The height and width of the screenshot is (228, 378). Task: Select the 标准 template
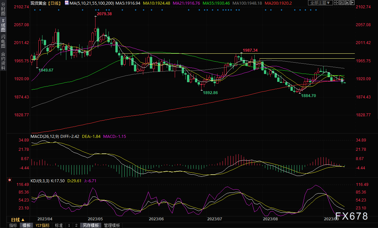tap(59, 225)
